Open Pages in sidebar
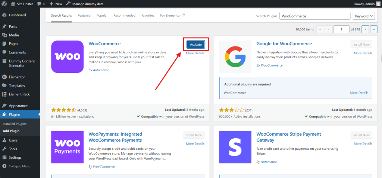Image resolution: width=382 pixels, height=178 pixels. coord(13,44)
